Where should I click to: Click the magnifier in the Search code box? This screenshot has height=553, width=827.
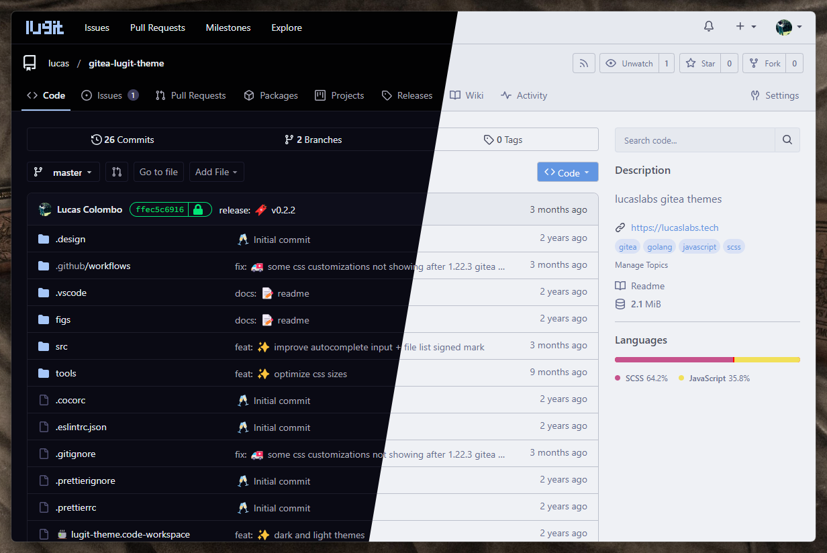coord(787,140)
